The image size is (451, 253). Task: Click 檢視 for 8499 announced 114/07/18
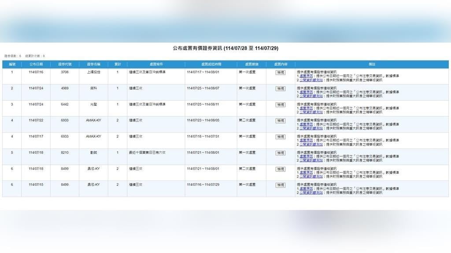(x=280, y=169)
